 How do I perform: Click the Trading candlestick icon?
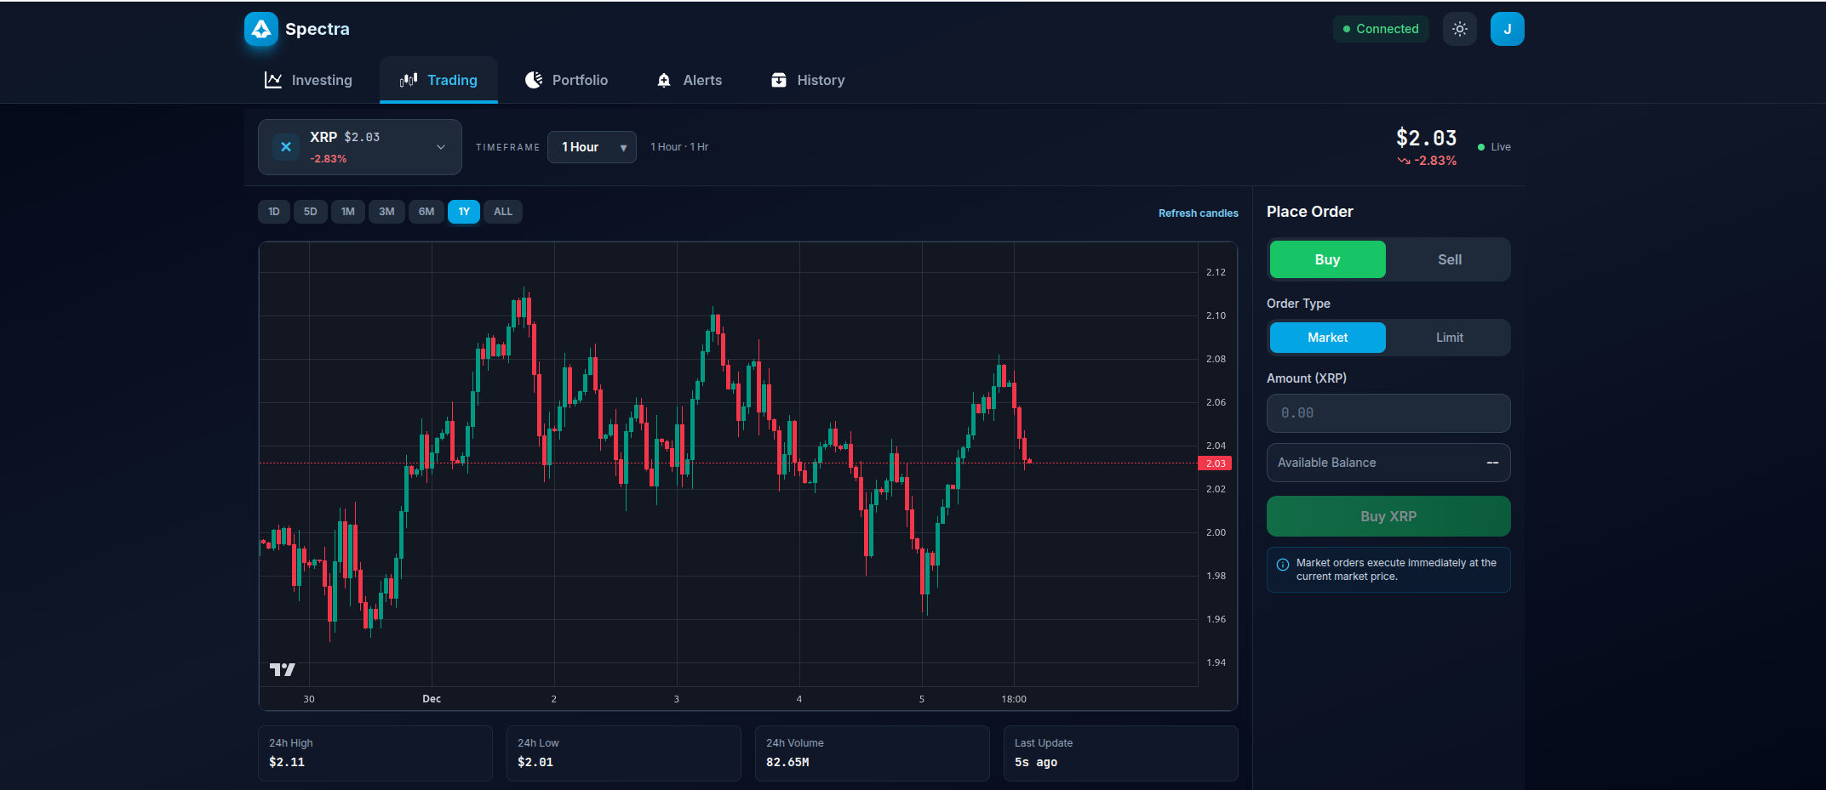click(409, 80)
